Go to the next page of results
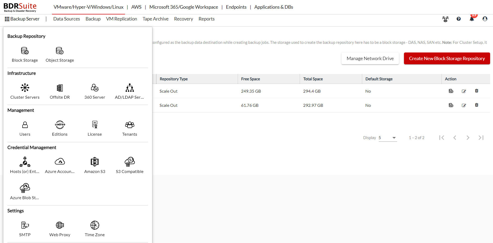The height and width of the screenshot is (243, 493). pyautogui.click(x=468, y=138)
